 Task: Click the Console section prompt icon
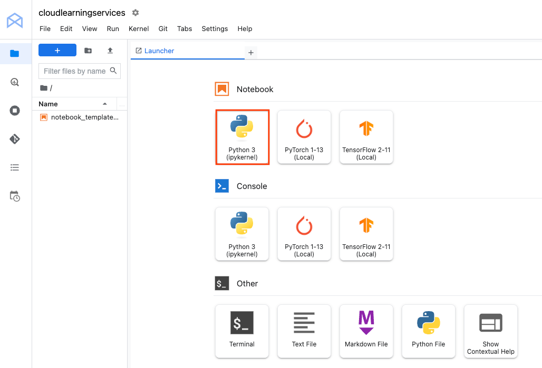[222, 186]
